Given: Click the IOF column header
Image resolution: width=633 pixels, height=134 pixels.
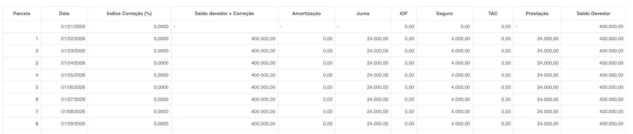Looking at the screenshot, I should 403,14.
